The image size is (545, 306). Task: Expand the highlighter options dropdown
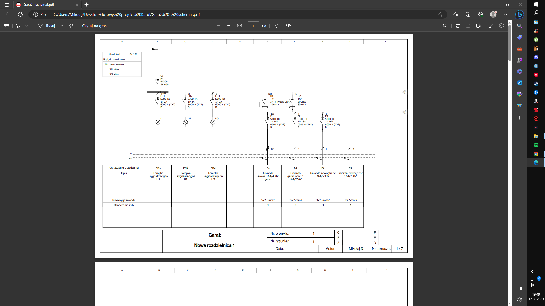coord(26,26)
